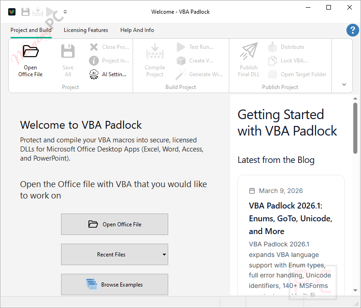Click the Close Project X icon

pyautogui.click(x=94, y=47)
